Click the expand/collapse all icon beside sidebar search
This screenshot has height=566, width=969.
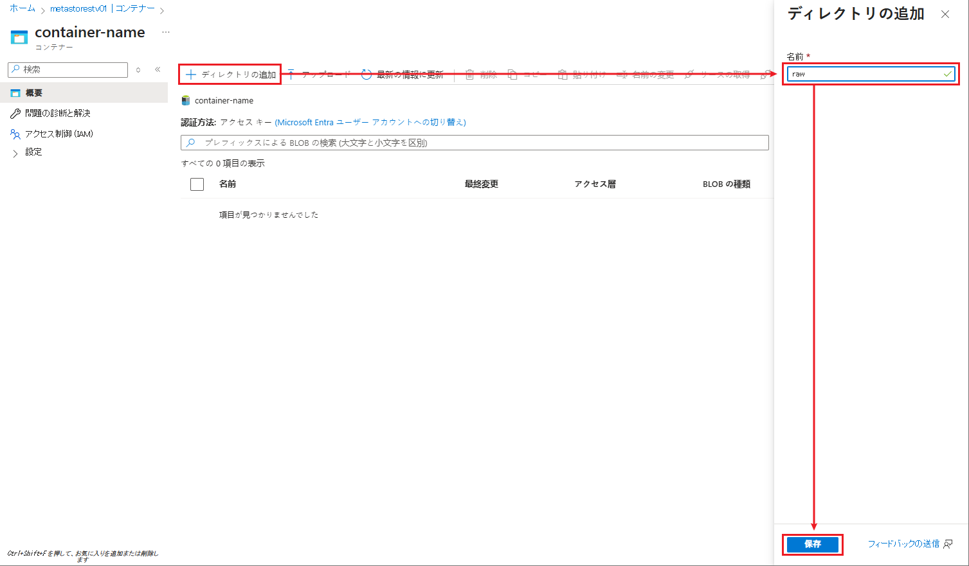coord(138,69)
